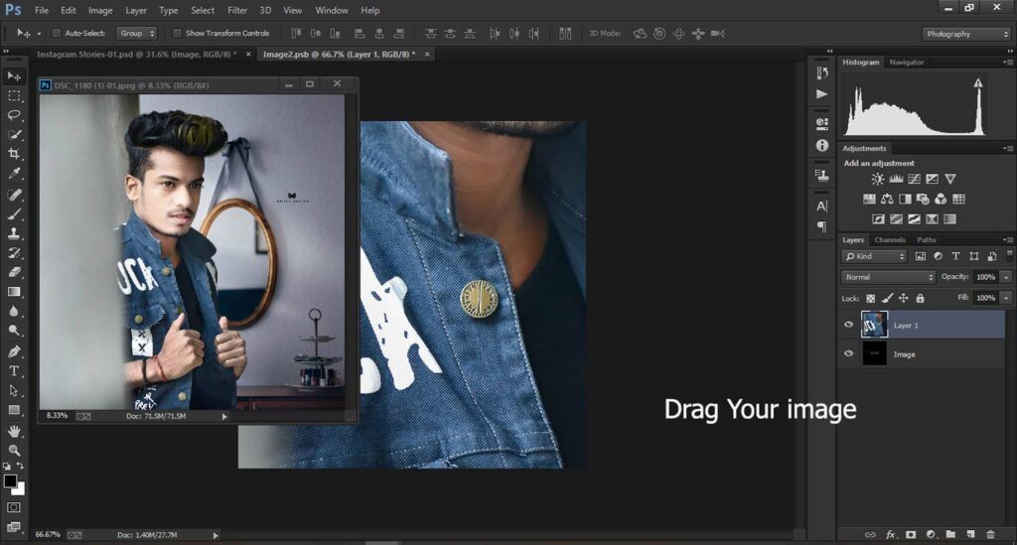Switch to the Paths tab
1017x545 pixels.
[927, 240]
